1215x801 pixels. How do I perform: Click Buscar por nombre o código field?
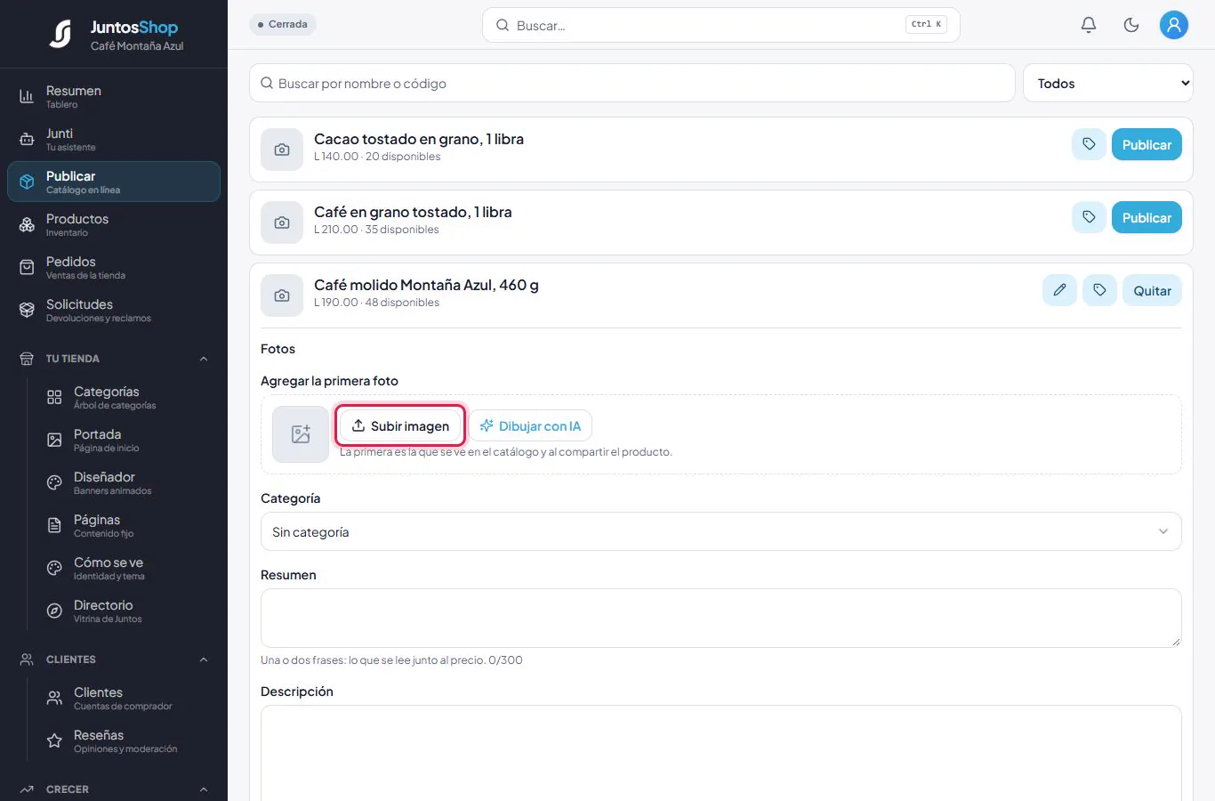coord(632,83)
